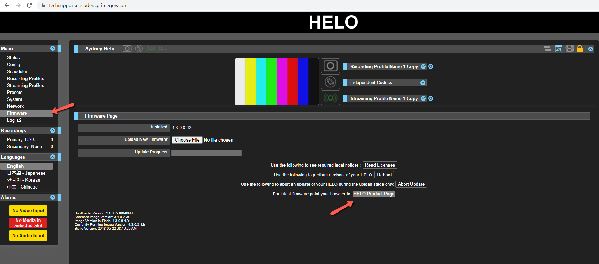Click Choose File to upload firmware
This screenshot has height=264, width=599.
point(187,140)
